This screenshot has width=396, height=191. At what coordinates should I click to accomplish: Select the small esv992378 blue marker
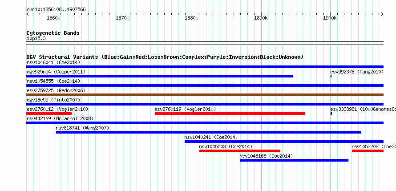click(331, 76)
